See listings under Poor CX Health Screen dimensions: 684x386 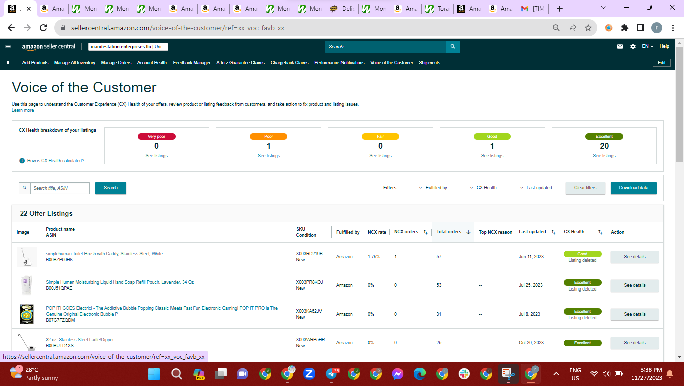[269, 156]
